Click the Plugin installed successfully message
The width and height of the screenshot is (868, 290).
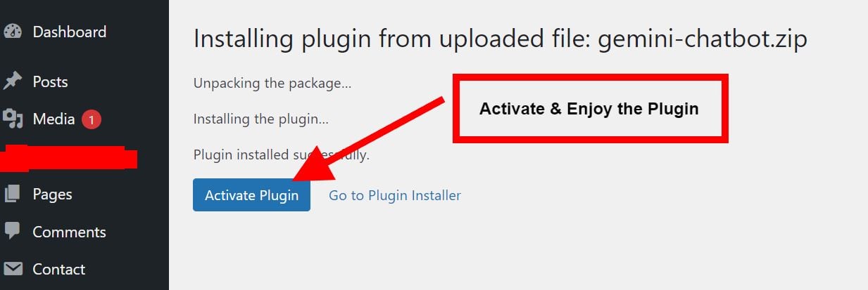coord(282,154)
